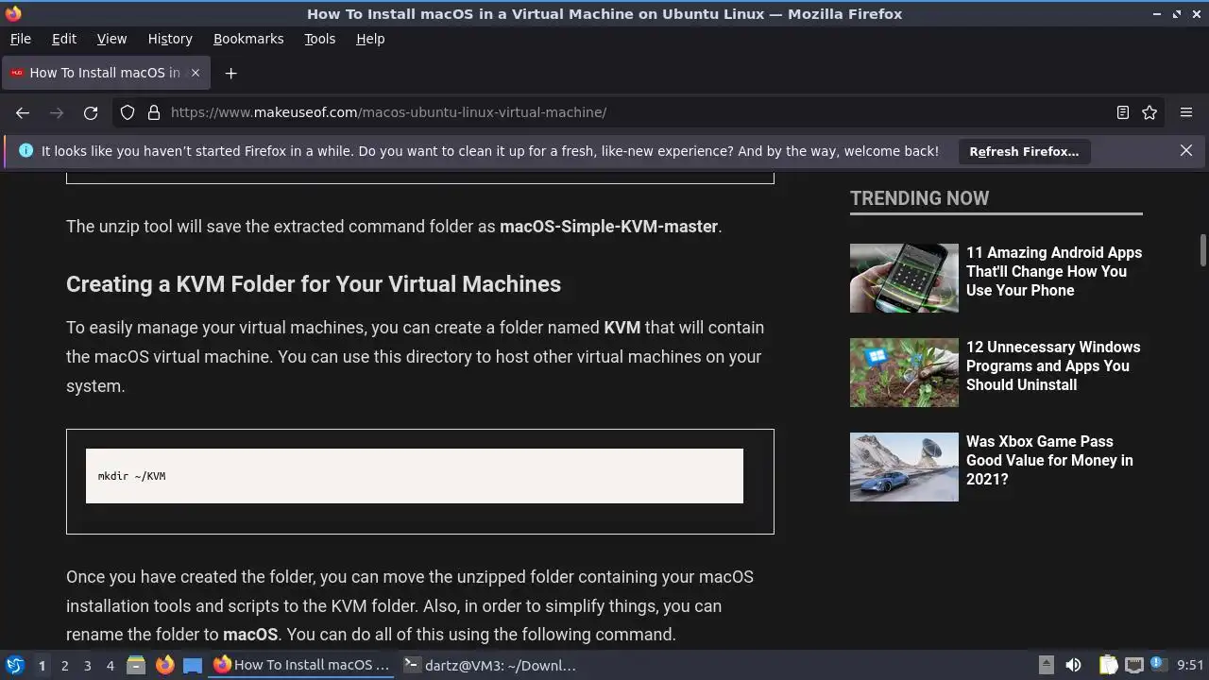Open a new tab with plus button
This screenshot has width=1209, height=680.
(x=230, y=73)
